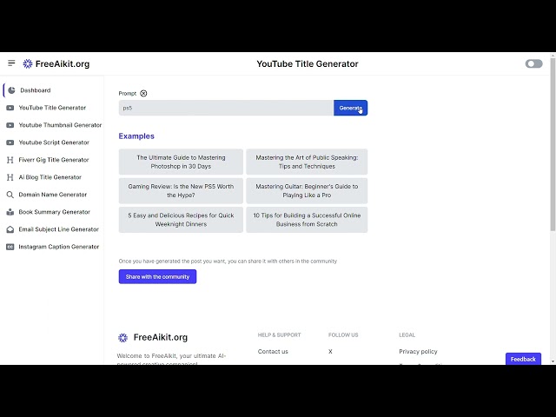Click the Dashboard pie chart icon
This screenshot has width=556, height=417.
coord(11,90)
